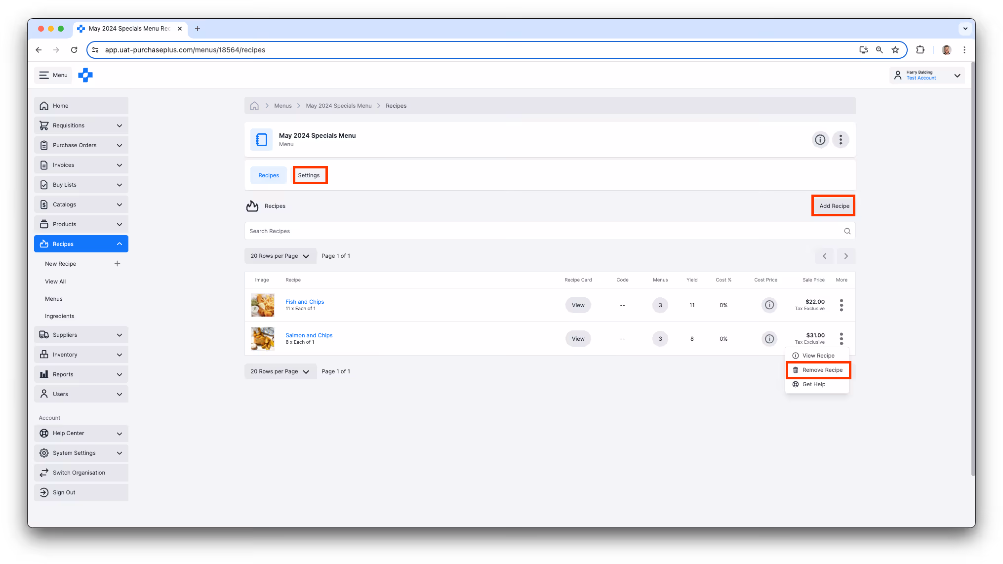Open the Salmon and Chips recipe link
Viewport: 1003px width, 564px height.
309,335
